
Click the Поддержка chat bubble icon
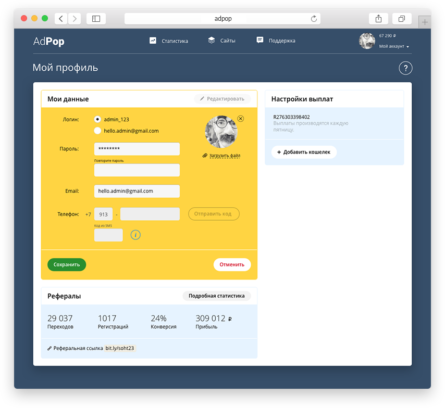pyautogui.click(x=259, y=40)
